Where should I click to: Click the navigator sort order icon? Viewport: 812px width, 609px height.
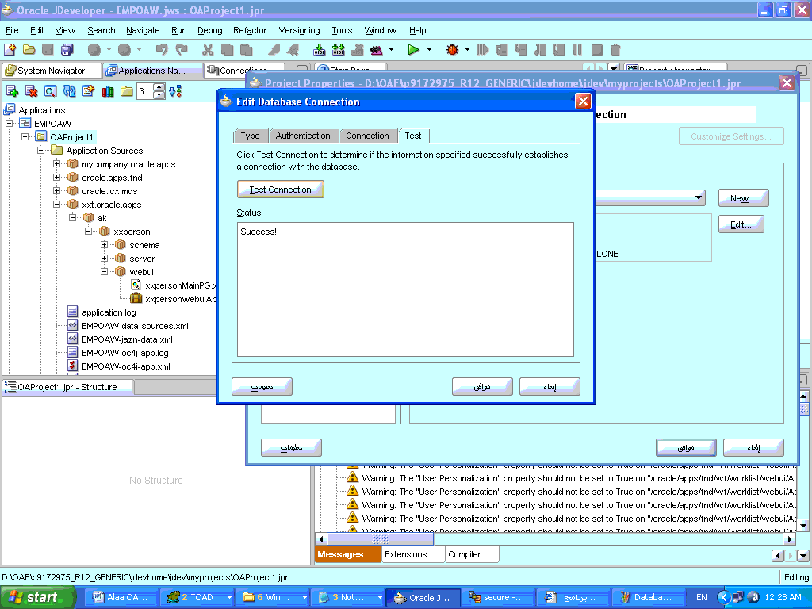tap(175, 92)
